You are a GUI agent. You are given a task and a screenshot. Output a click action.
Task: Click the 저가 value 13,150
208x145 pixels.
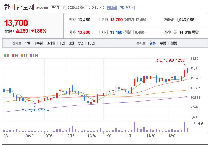click(116, 32)
